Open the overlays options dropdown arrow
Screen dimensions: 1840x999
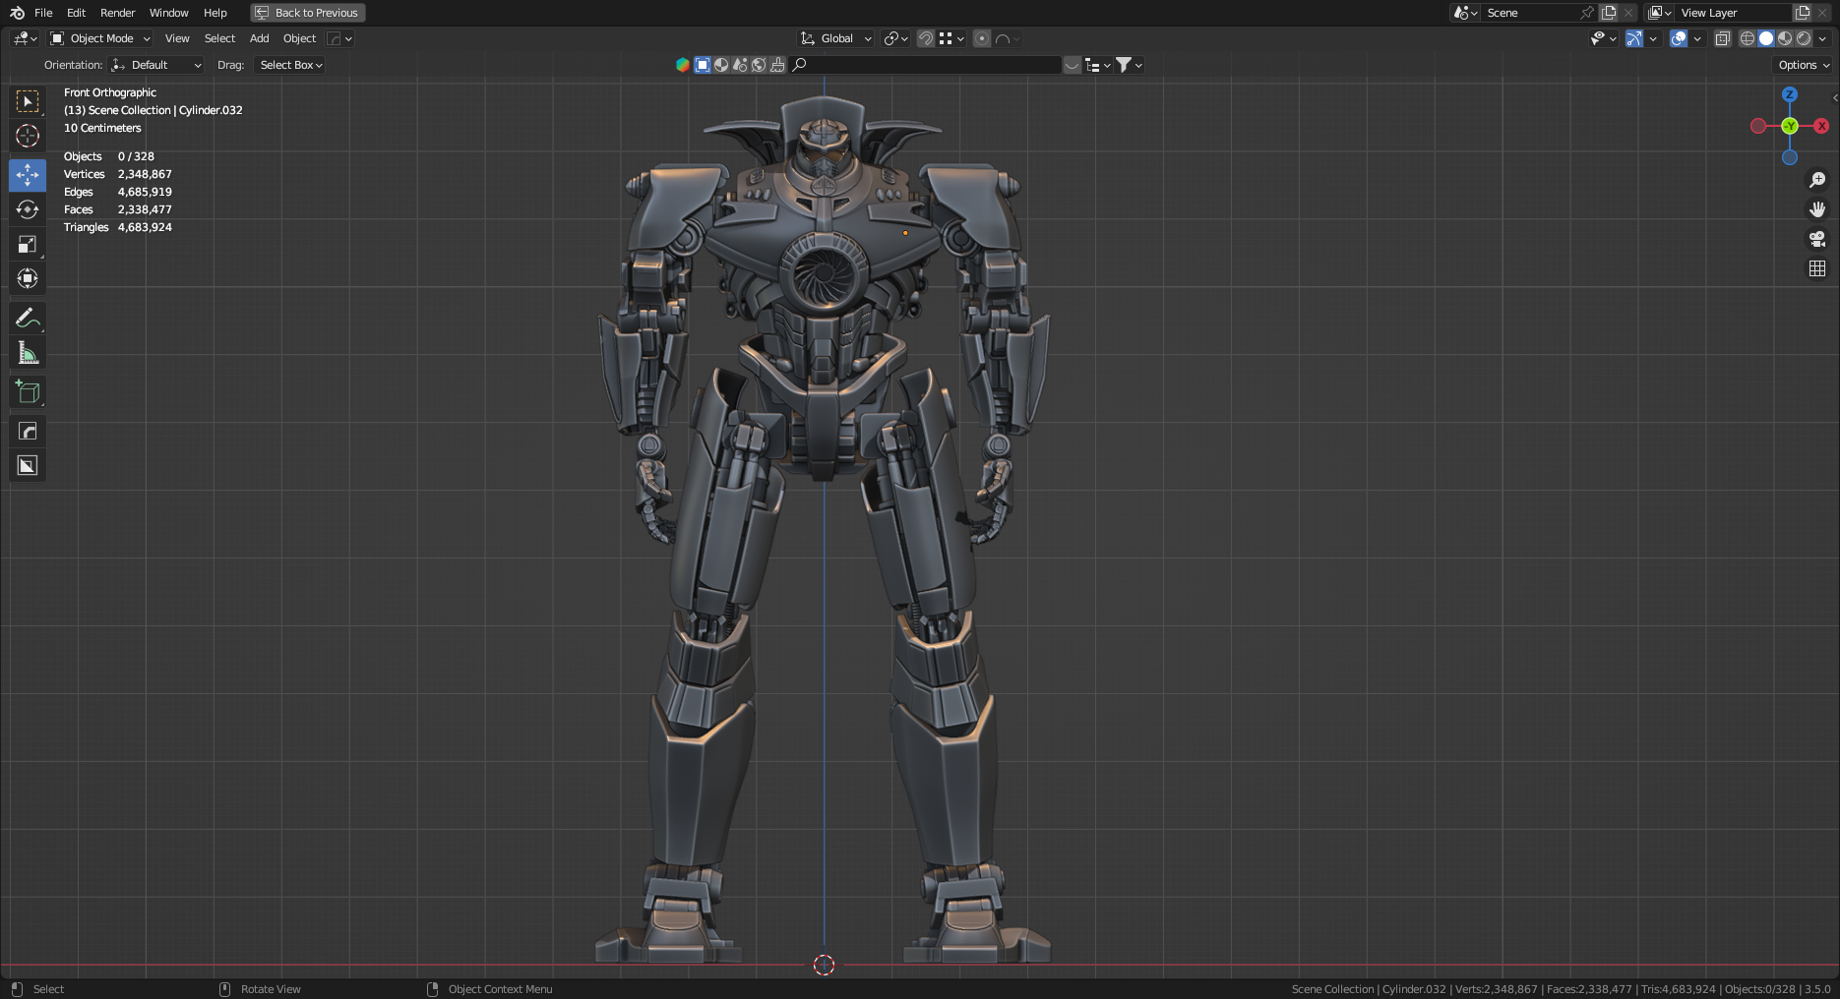[x=1697, y=38]
